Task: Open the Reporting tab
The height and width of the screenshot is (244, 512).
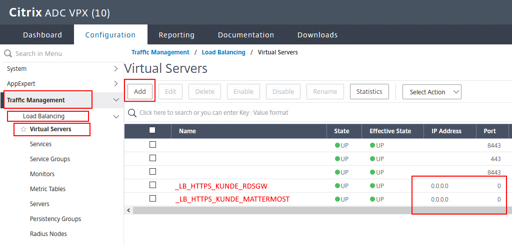Action: (176, 35)
